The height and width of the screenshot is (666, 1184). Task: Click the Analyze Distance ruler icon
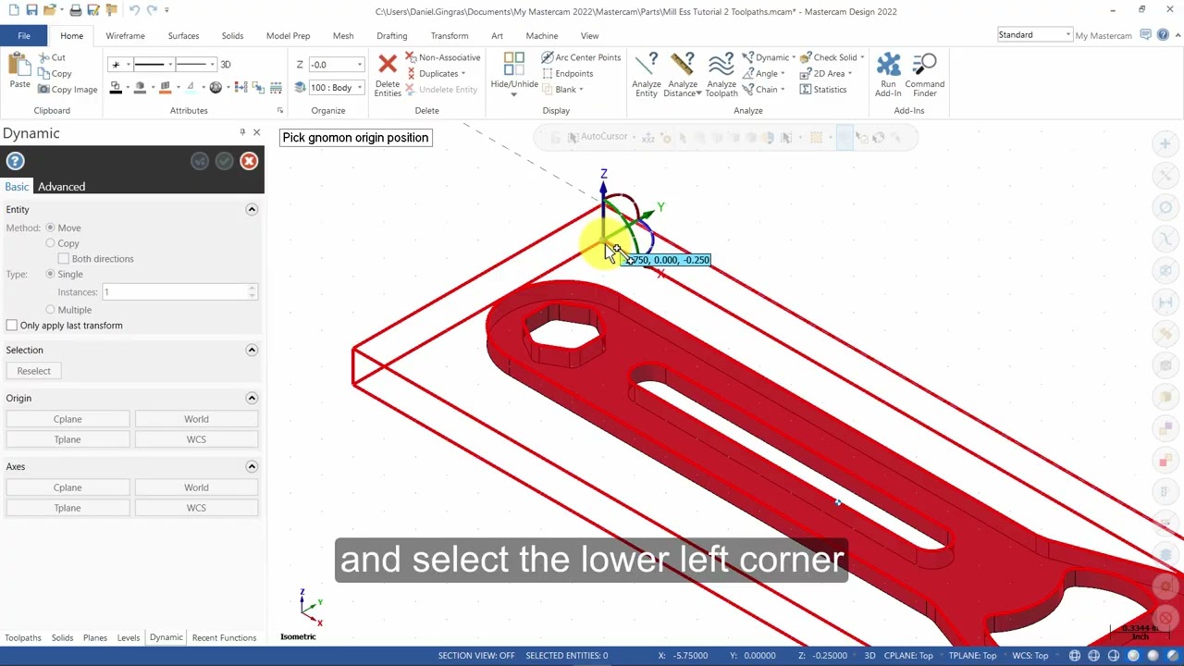click(683, 65)
